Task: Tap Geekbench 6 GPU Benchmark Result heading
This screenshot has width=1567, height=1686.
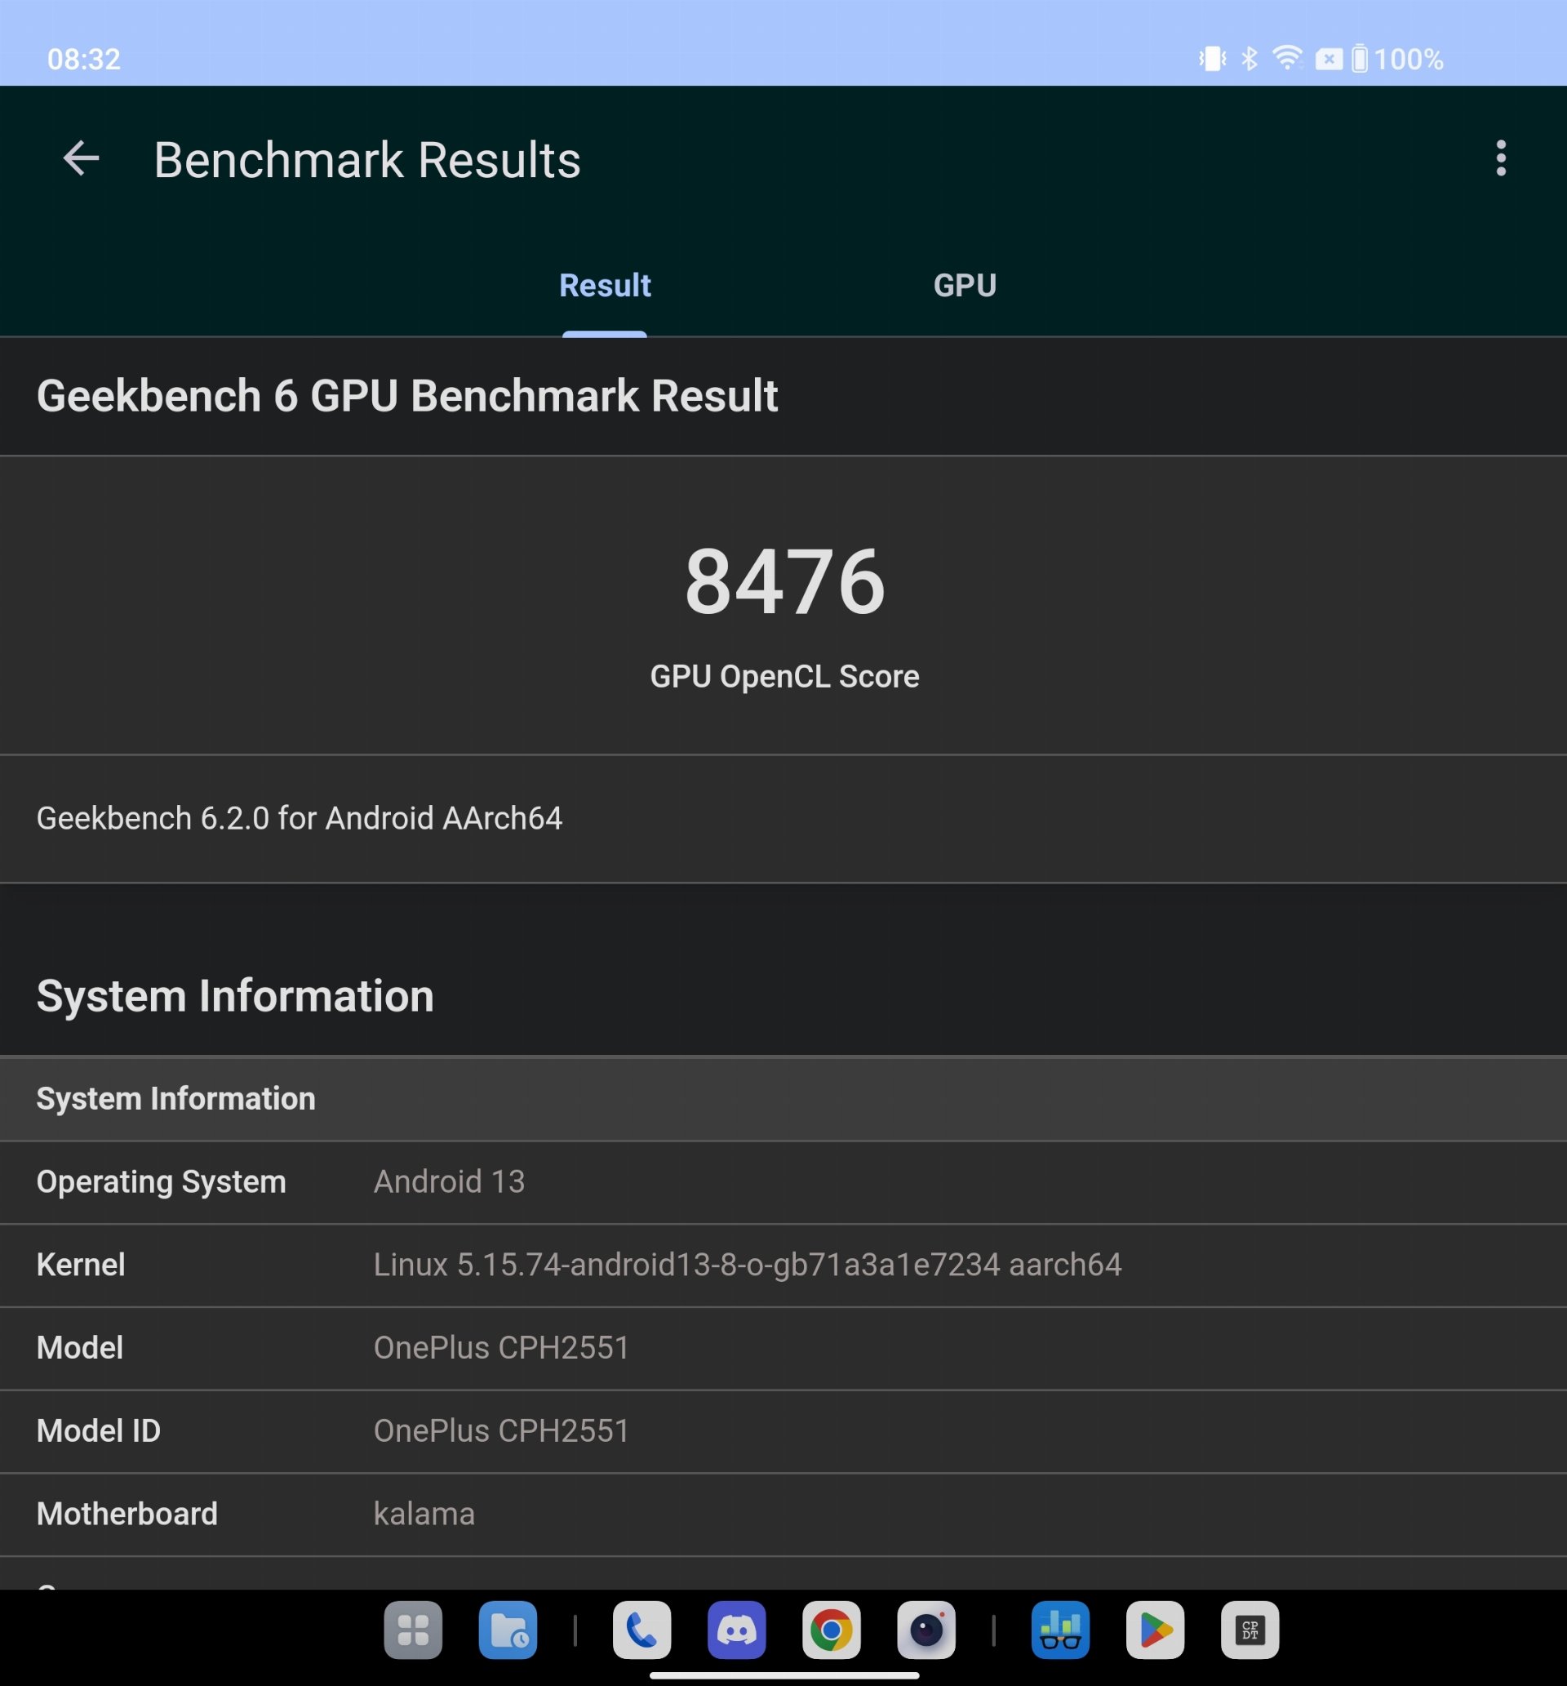Action: click(x=407, y=396)
